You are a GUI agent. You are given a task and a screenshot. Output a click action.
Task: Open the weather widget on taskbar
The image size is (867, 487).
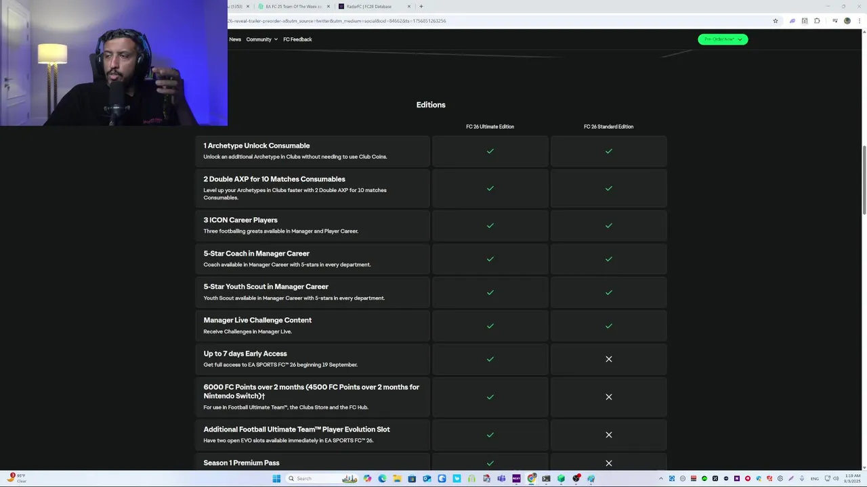(16, 478)
